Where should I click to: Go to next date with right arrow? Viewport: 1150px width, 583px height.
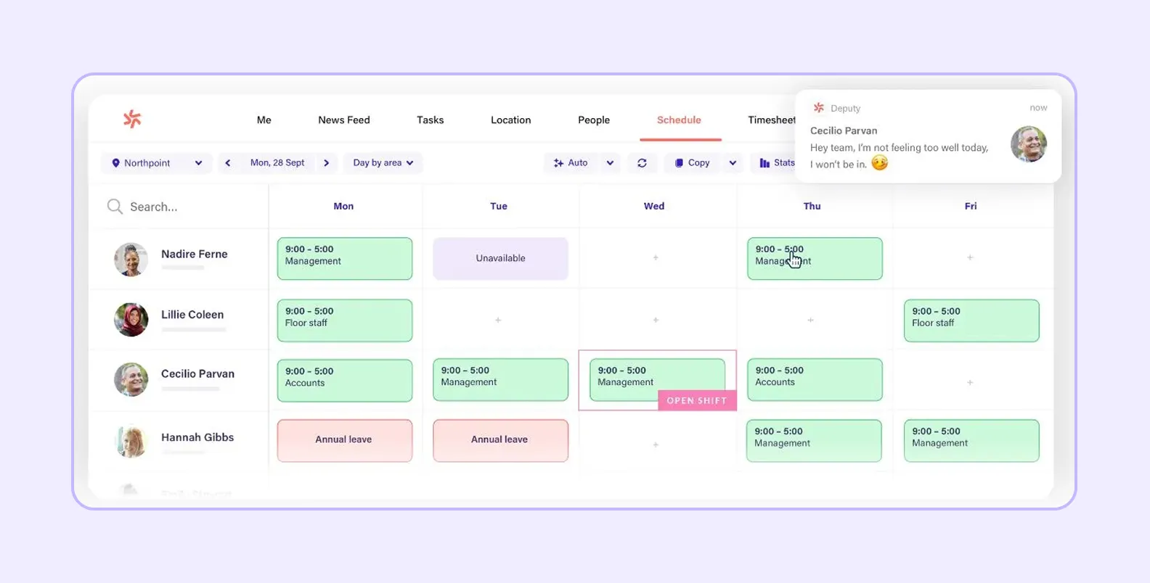pos(327,163)
